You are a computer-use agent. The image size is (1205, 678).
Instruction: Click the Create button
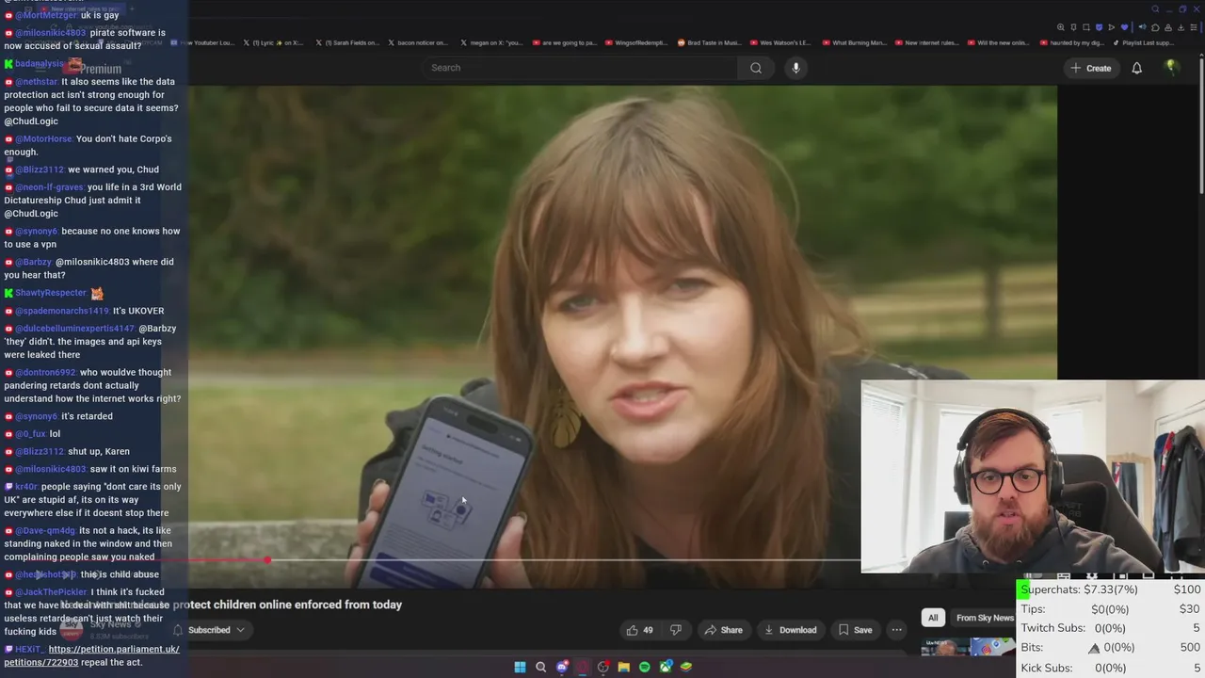coord(1090,68)
